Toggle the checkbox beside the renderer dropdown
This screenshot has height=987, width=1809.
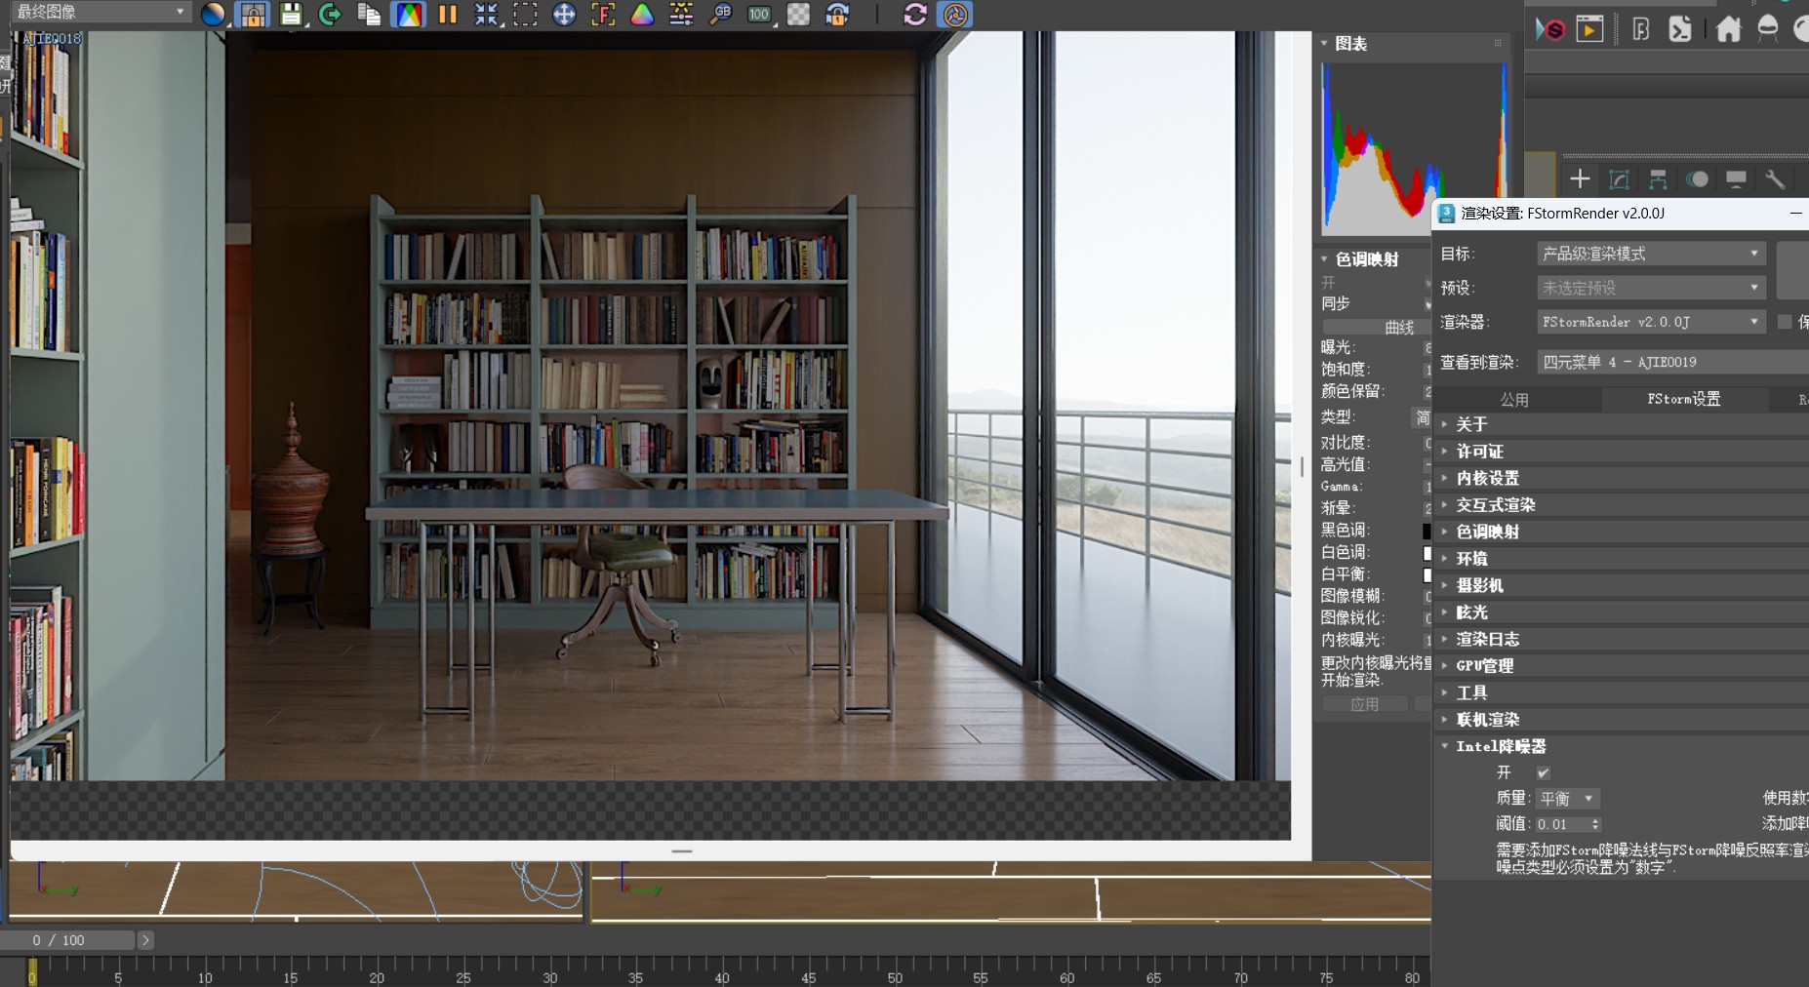point(1785,322)
